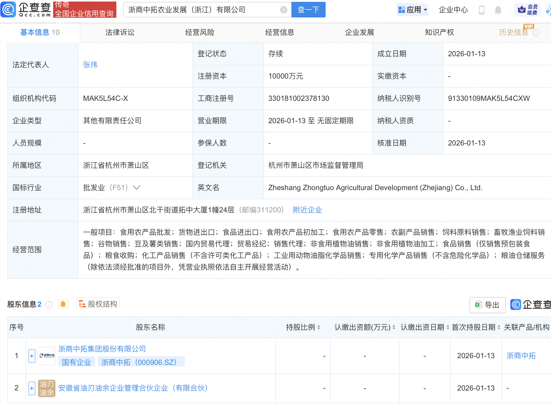Expand the 应用 dropdown menu
The width and height of the screenshot is (551, 404).
pos(413,10)
